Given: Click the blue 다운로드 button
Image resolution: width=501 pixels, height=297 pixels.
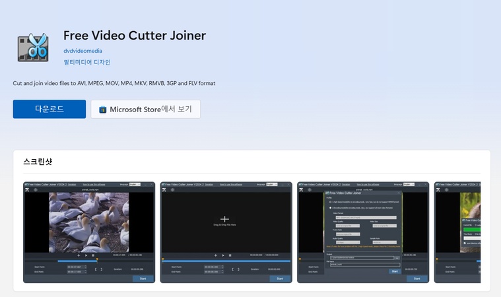Looking at the screenshot, I should [x=50, y=109].
